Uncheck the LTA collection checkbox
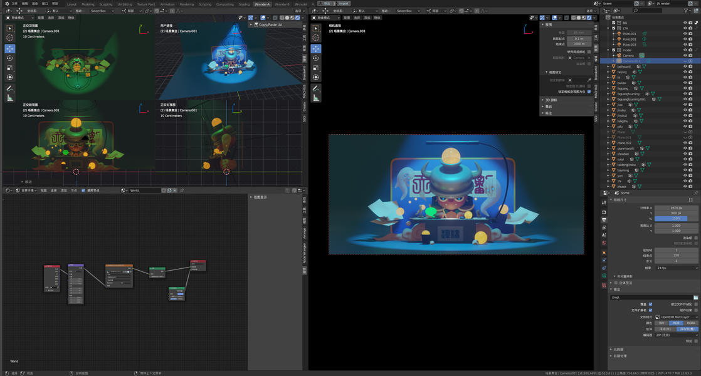 (614, 28)
